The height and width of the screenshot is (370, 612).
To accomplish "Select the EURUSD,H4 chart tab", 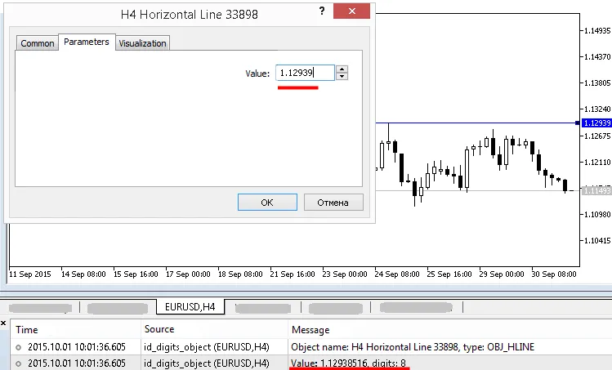I will 190,307.
